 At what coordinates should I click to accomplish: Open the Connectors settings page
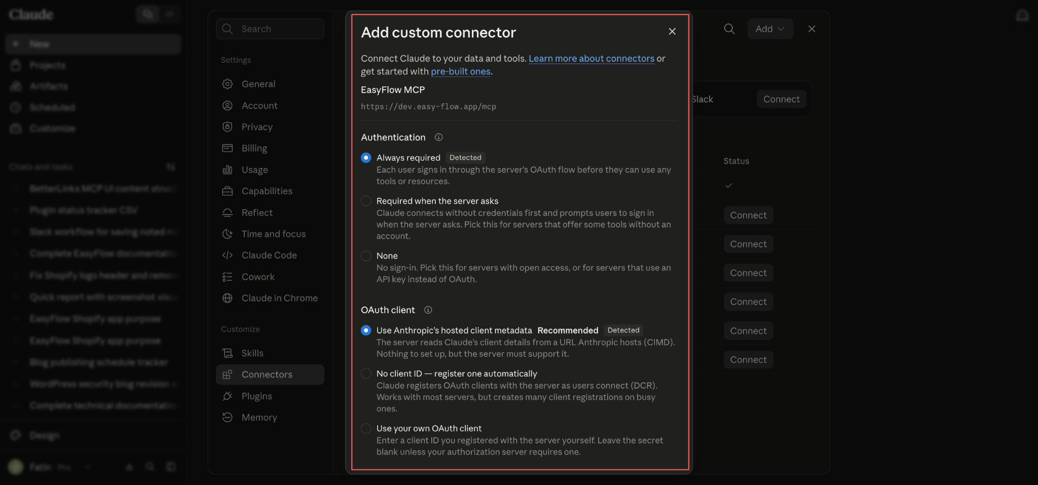click(270, 375)
